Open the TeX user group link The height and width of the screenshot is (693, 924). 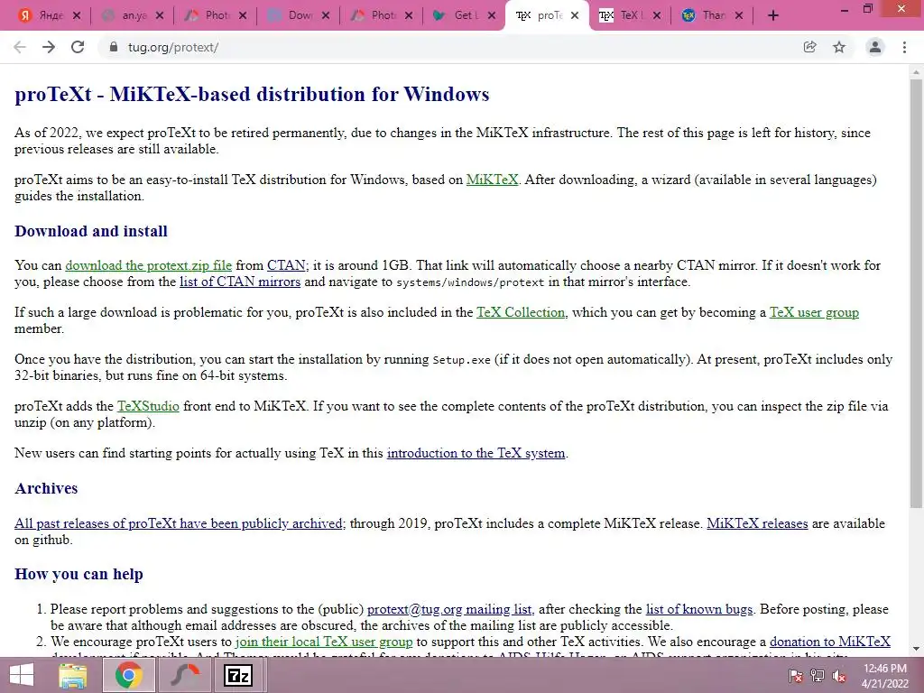coord(814,312)
